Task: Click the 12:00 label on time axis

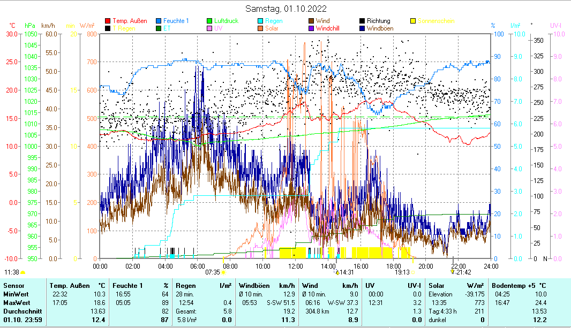Action: click(296, 265)
